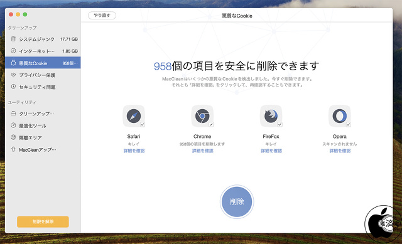Click the green zoom window button
Viewport: 402px width, 244px height.
click(25, 14)
